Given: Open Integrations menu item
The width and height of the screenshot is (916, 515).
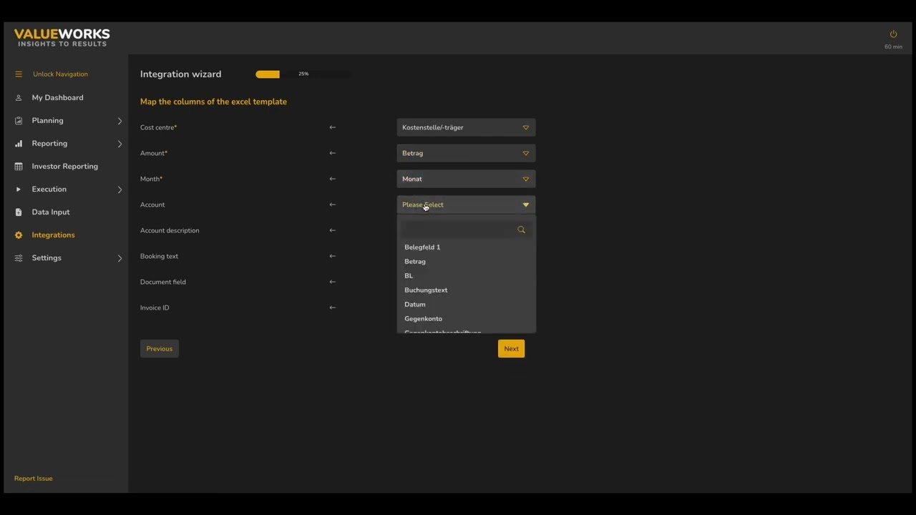Looking at the screenshot, I should [53, 235].
